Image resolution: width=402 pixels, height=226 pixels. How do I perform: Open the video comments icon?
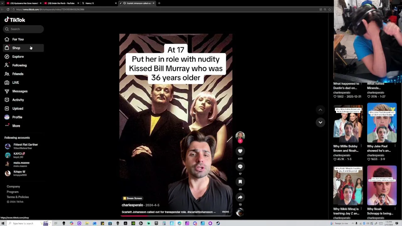pyautogui.click(x=240, y=167)
